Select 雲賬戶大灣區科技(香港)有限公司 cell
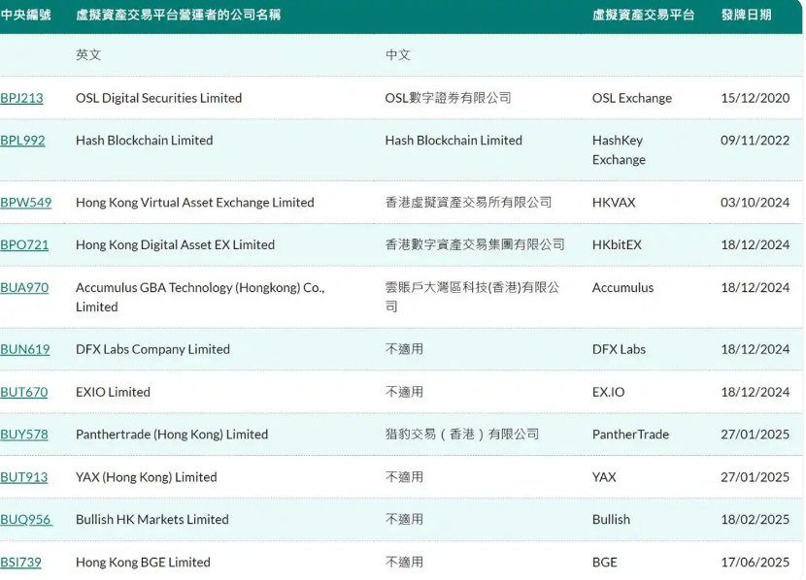Viewport: 806px width, 580px height. click(472, 297)
